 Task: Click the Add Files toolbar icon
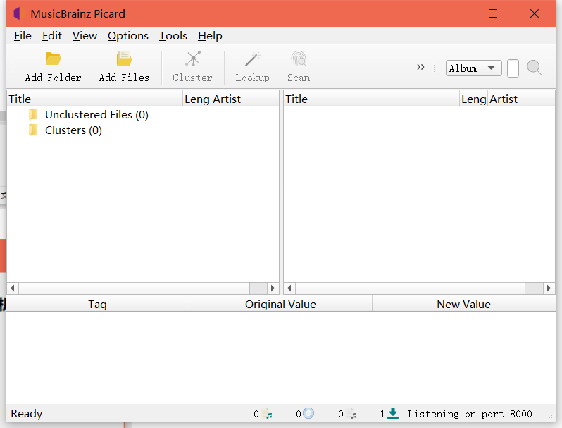(124, 59)
